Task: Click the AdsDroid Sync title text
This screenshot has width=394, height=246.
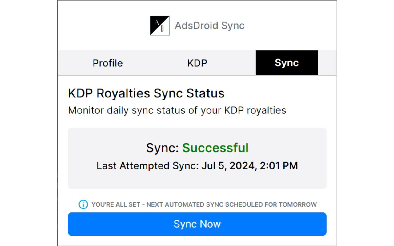Action: [x=209, y=26]
